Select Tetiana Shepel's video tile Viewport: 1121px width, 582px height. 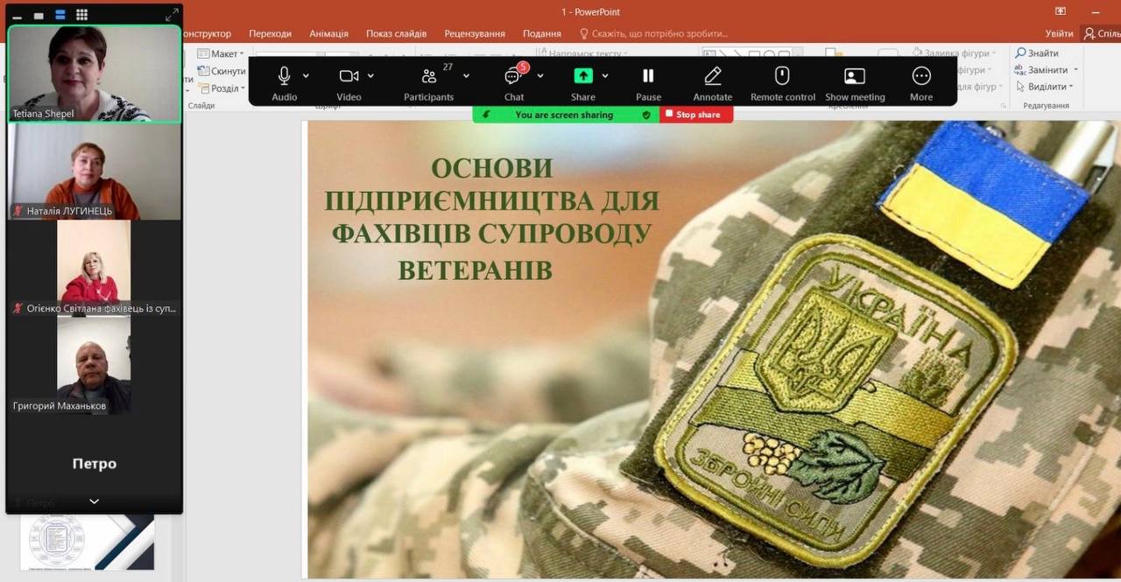pyautogui.click(x=95, y=74)
